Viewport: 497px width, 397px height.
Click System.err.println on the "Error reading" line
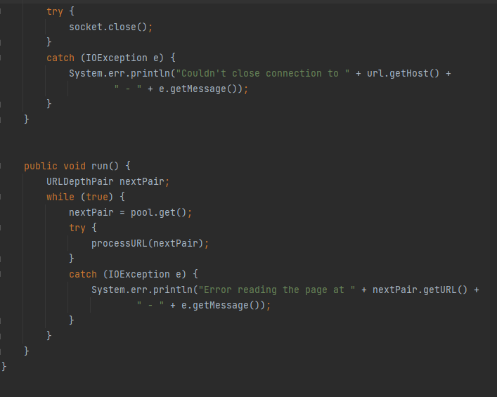click(142, 289)
